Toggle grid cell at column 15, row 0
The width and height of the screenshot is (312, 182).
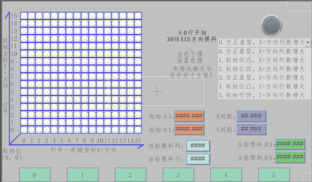[x=138, y=130]
